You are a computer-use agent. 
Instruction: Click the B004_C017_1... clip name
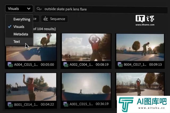tap(135, 65)
